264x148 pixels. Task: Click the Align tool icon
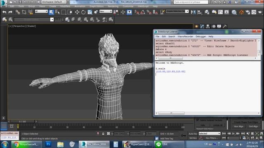200,12
